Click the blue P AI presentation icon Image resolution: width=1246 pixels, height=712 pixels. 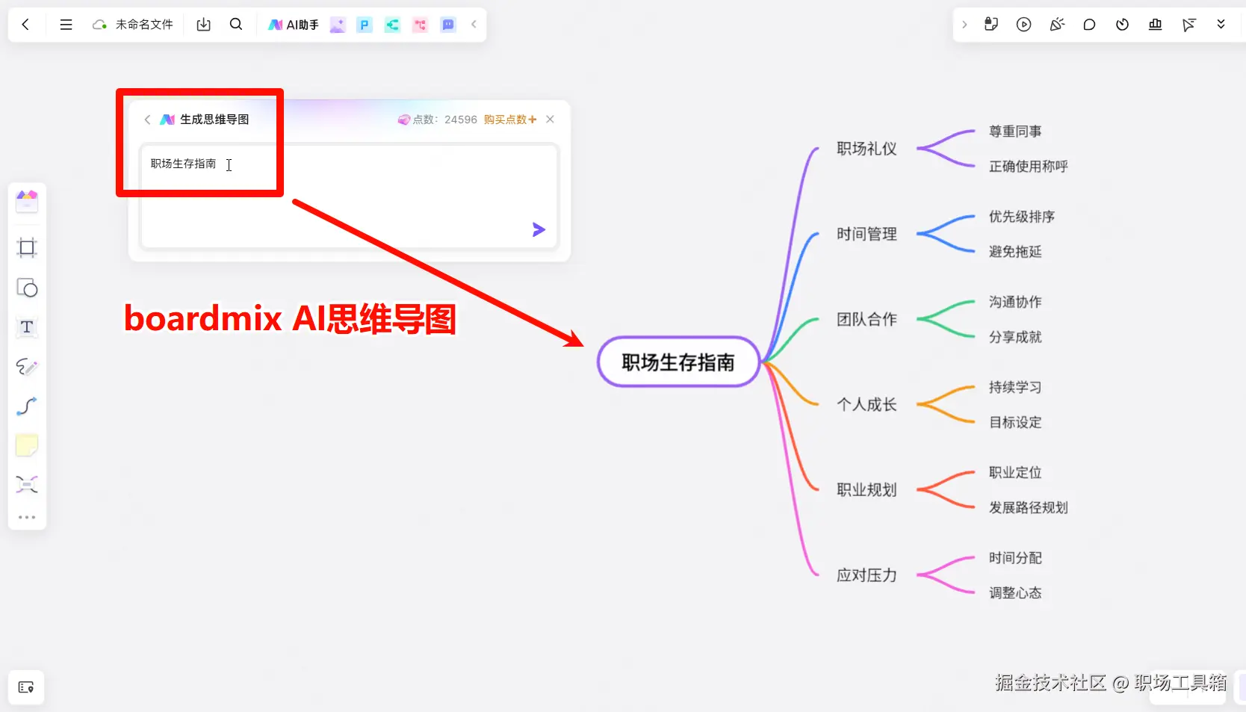pyautogui.click(x=365, y=25)
